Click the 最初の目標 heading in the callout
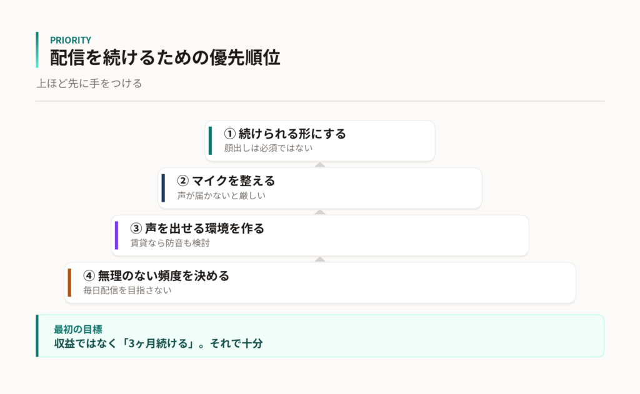 78,329
